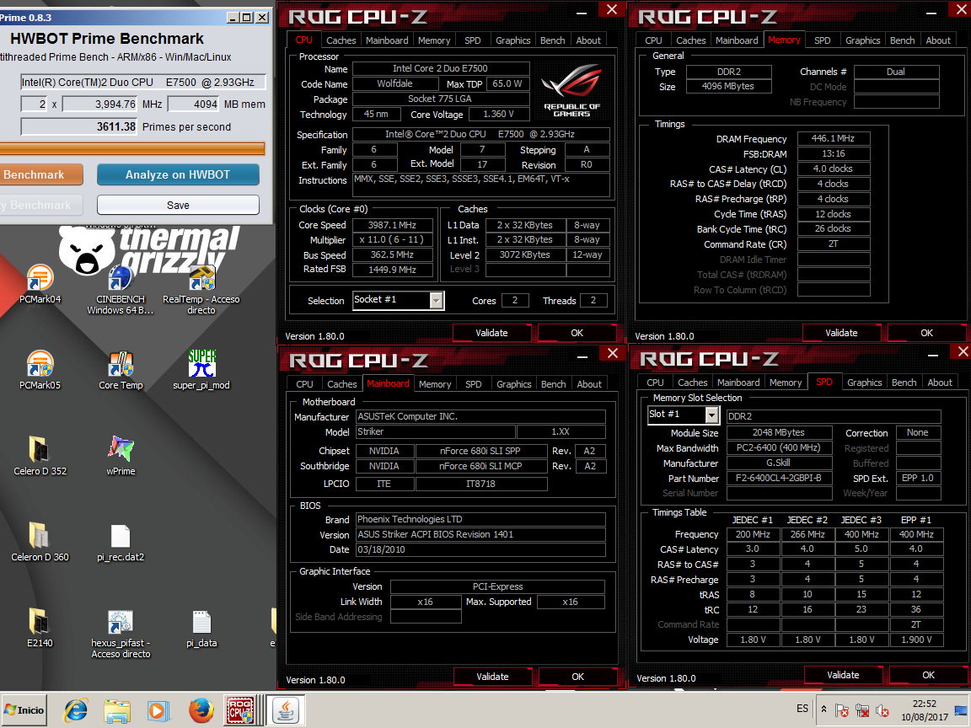The width and height of the screenshot is (971, 728).
Task: Click the network tray icon
Action: click(x=862, y=710)
